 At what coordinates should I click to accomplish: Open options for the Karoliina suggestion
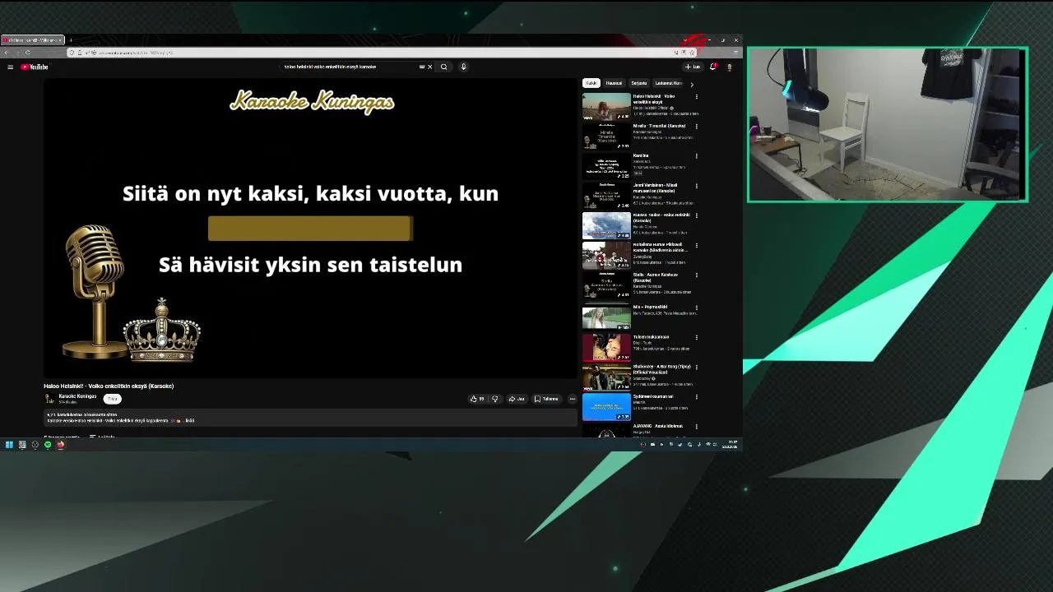click(697, 156)
